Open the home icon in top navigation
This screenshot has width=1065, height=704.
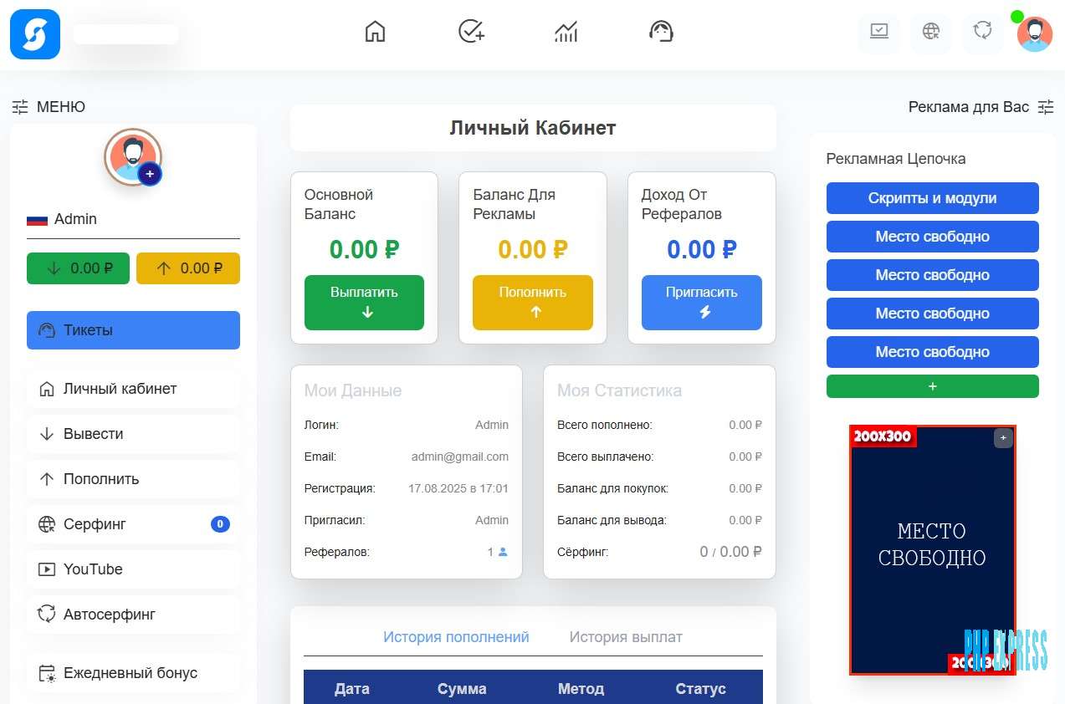point(376,32)
